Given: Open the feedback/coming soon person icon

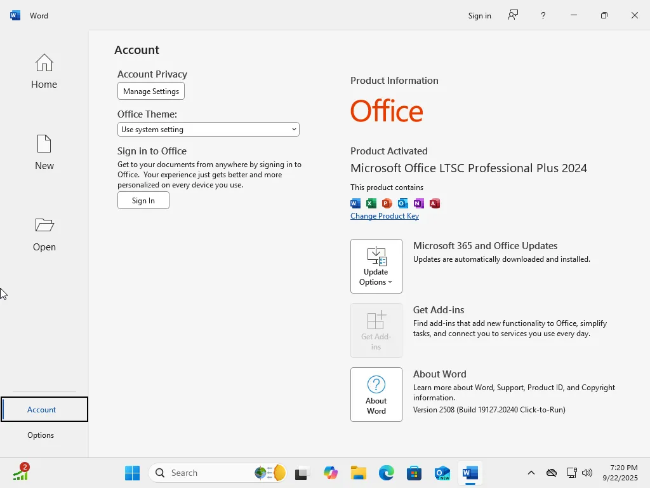Looking at the screenshot, I should [513, 15].
